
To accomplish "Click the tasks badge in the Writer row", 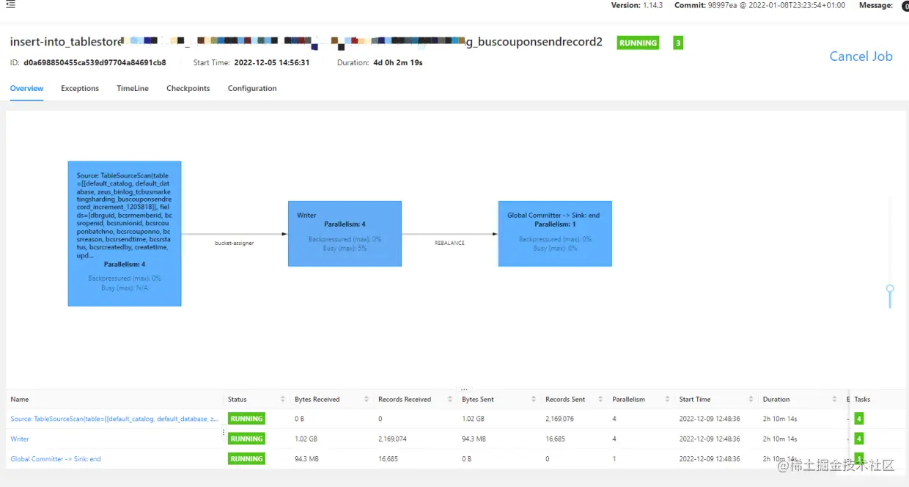I will tap(858, 439).
